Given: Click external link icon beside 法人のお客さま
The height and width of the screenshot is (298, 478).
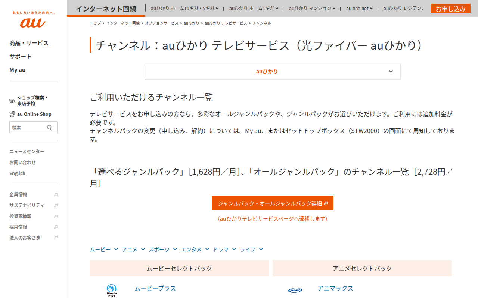Looking at the screenshot, I should tap(56, 238).
